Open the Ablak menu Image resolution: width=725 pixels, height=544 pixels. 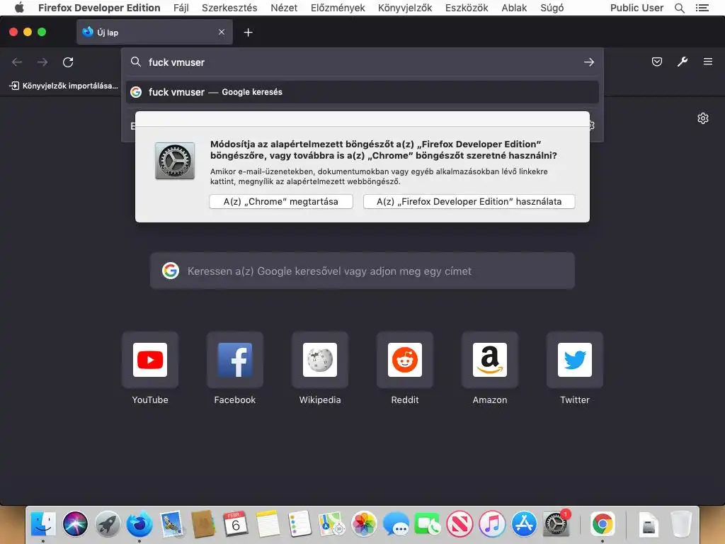tap(514, 8)
